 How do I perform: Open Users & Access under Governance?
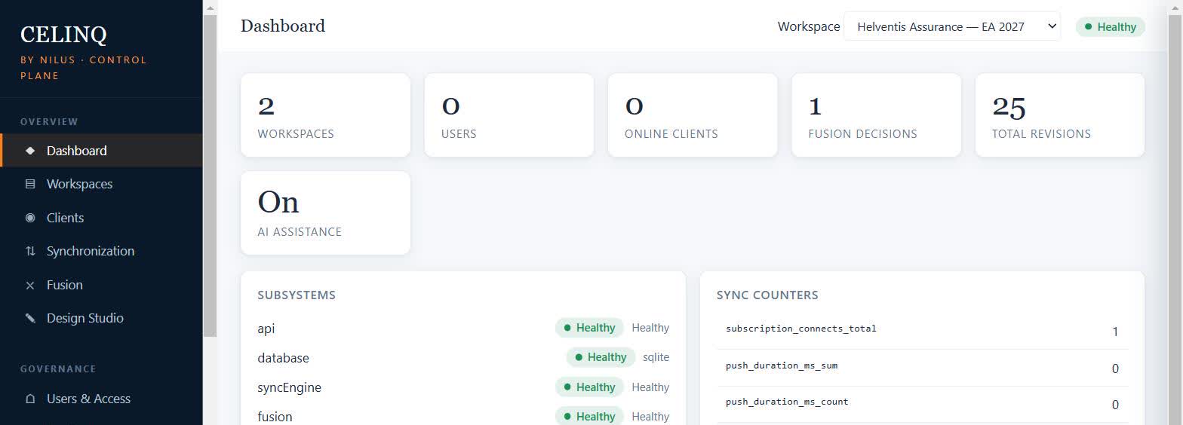[x=102, y=399]
